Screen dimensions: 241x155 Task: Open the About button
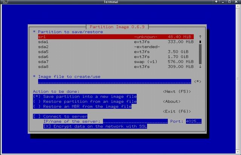click(x=172, y=101)
